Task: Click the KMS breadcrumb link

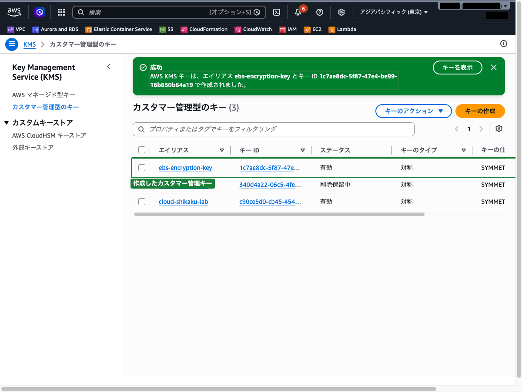Action: [x=30, y=44]
